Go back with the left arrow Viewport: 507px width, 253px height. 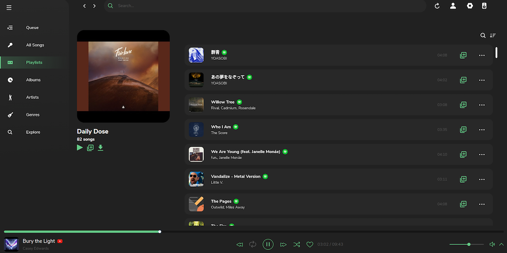tap(84, 6)
